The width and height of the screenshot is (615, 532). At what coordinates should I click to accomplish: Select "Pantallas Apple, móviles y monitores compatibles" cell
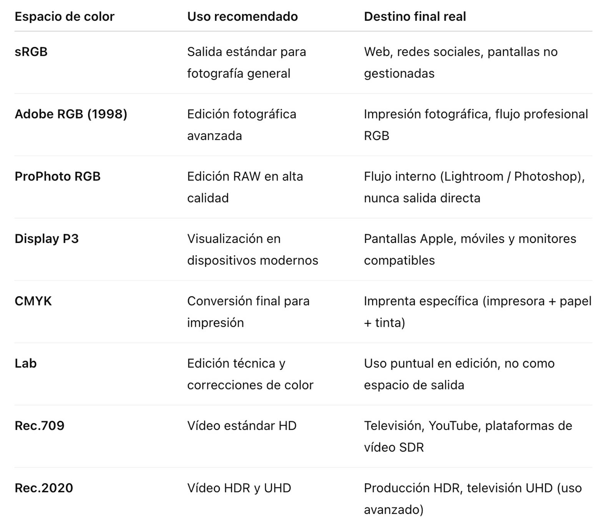(470, 249)
